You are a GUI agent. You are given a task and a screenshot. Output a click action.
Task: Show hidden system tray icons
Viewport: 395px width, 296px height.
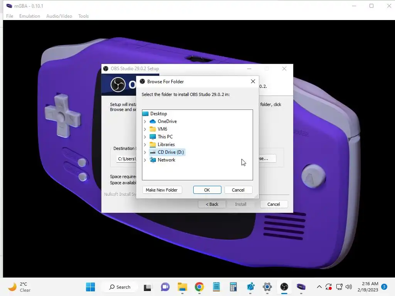click(x=319, y=287)
